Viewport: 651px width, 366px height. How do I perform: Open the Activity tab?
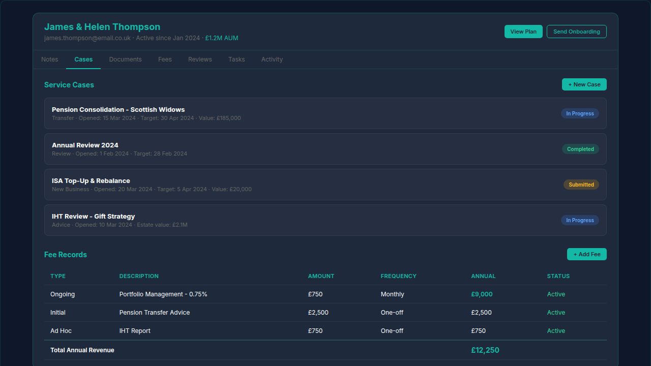click(272, 59)
